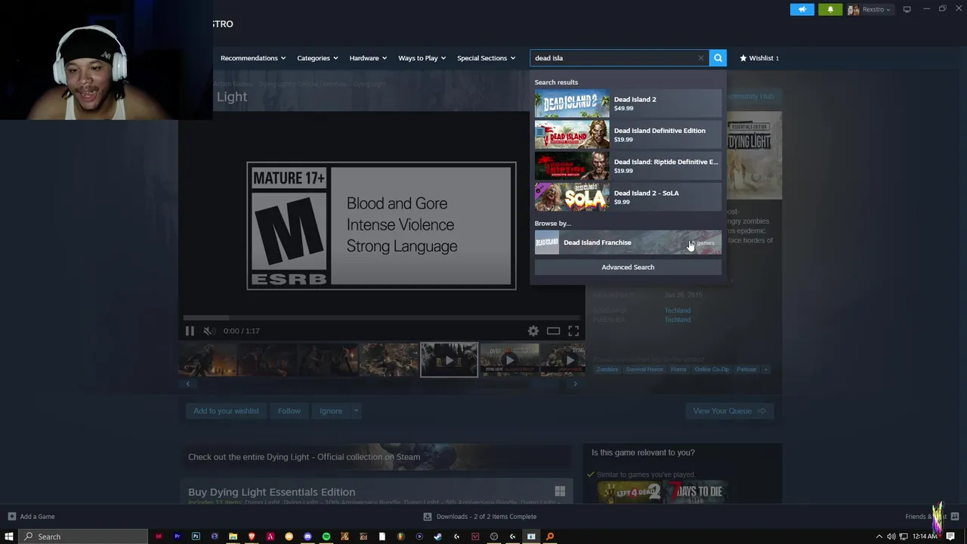Select Dead Island 2 search result

[x=628, y=104]
